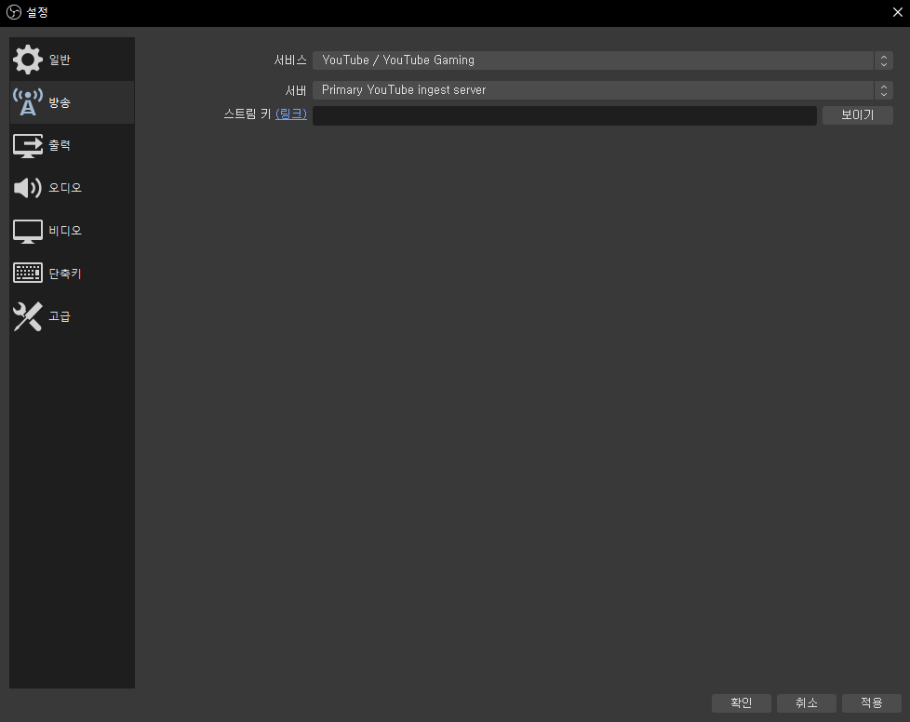The height and width of the screenshot is (722, 910).
Task: Switch to the 일반 settings tab label
Action: point(60,60)
